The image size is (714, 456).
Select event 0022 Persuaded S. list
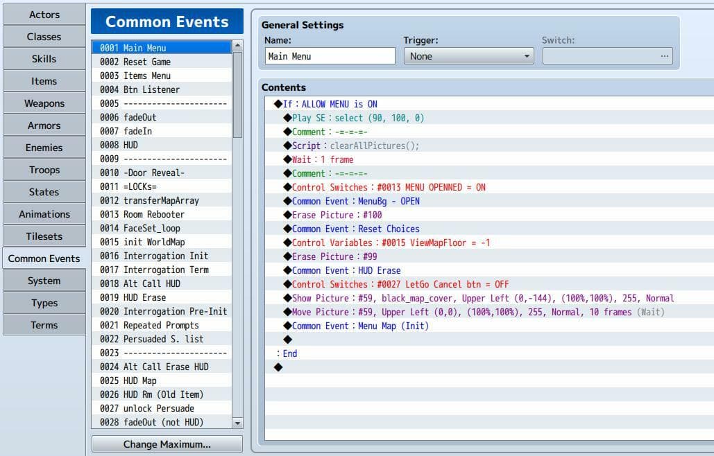[162, 339]
